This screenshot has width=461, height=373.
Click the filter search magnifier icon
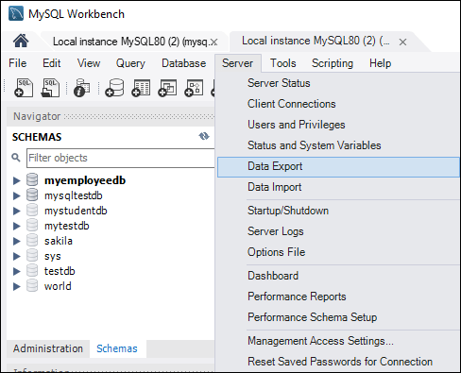coord(16,158)
